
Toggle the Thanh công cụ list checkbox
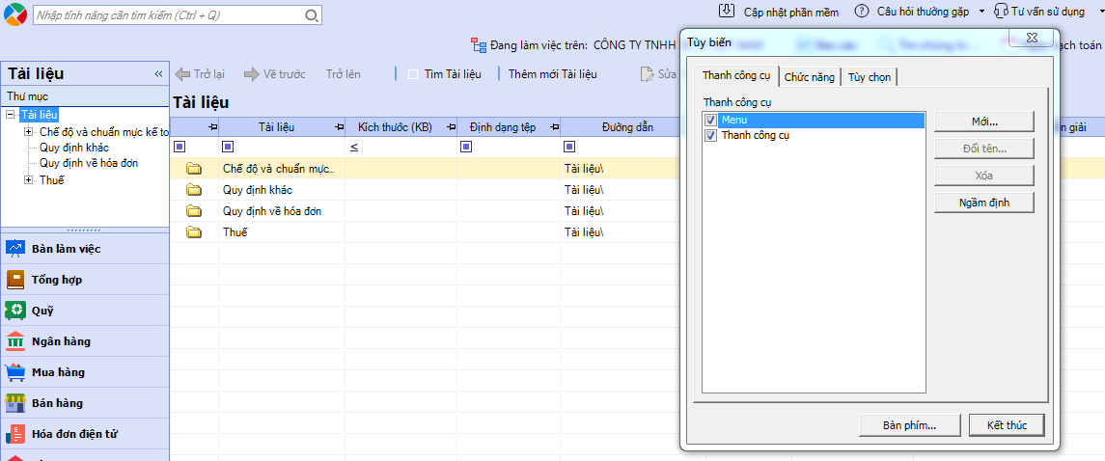pyautogui.click(x=711, y=136)
